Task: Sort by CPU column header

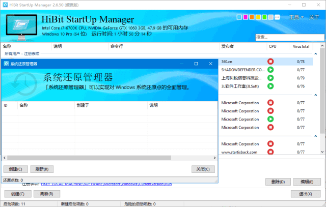Action: point(278,46)
